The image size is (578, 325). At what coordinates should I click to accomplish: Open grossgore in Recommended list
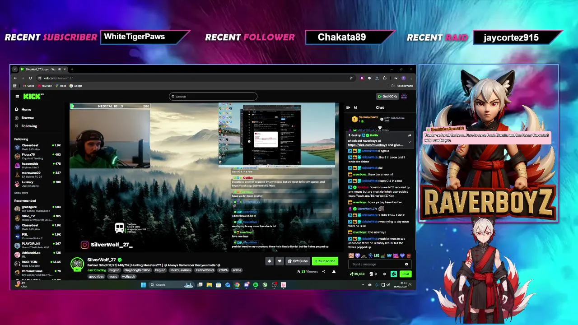pyautogui.click(x=38, y=209)
